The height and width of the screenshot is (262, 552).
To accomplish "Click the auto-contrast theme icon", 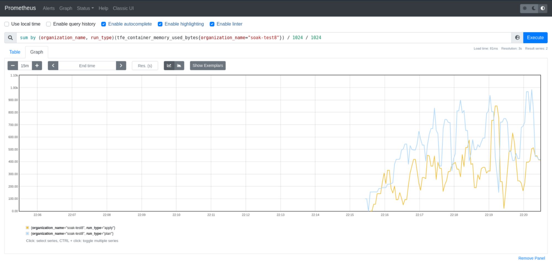I will 543,8.
